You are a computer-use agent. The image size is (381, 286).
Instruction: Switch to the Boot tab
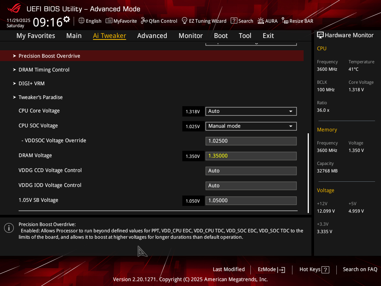pyautogui.click(x=221, y=36)
